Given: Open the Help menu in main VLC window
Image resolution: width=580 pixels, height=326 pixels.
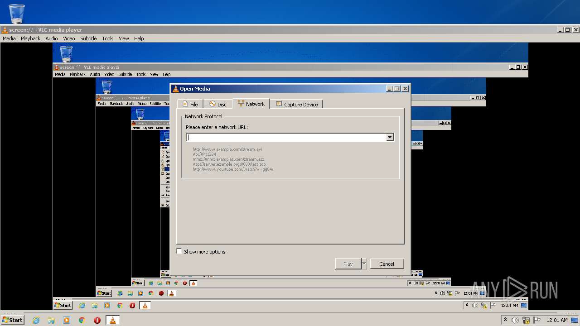Looking at the screenshot, I should pyautogui.click(x=139, y=38).
